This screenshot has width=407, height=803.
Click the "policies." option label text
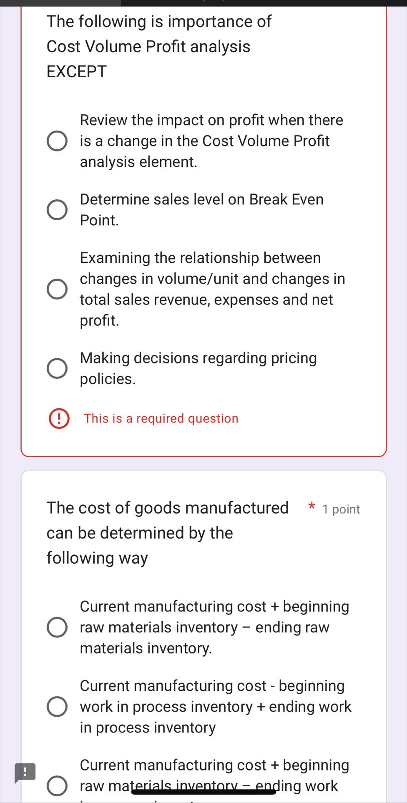(x=108, y=379)
